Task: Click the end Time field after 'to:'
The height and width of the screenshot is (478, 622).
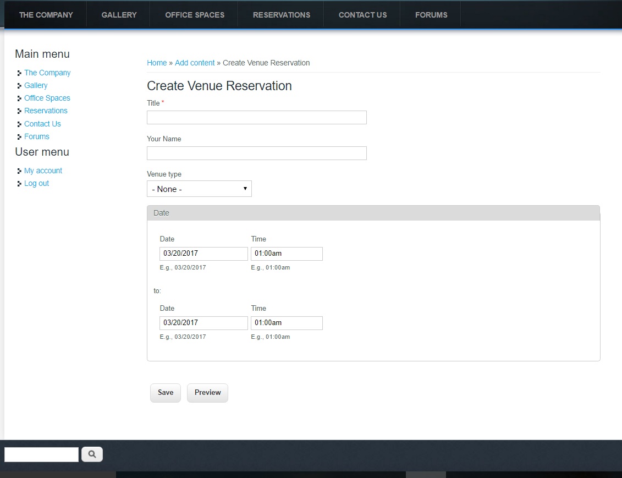Action: [287, 323]
